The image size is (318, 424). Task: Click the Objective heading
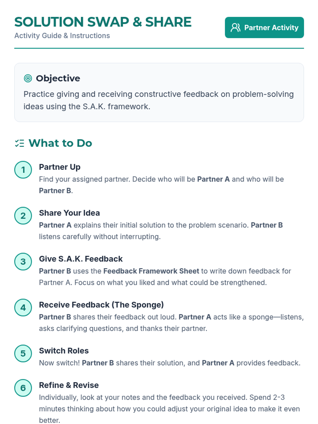pyautogui.click(x=58, y=78)
